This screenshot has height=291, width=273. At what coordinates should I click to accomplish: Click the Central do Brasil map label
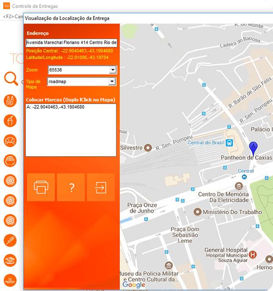[x=206, y=142]
